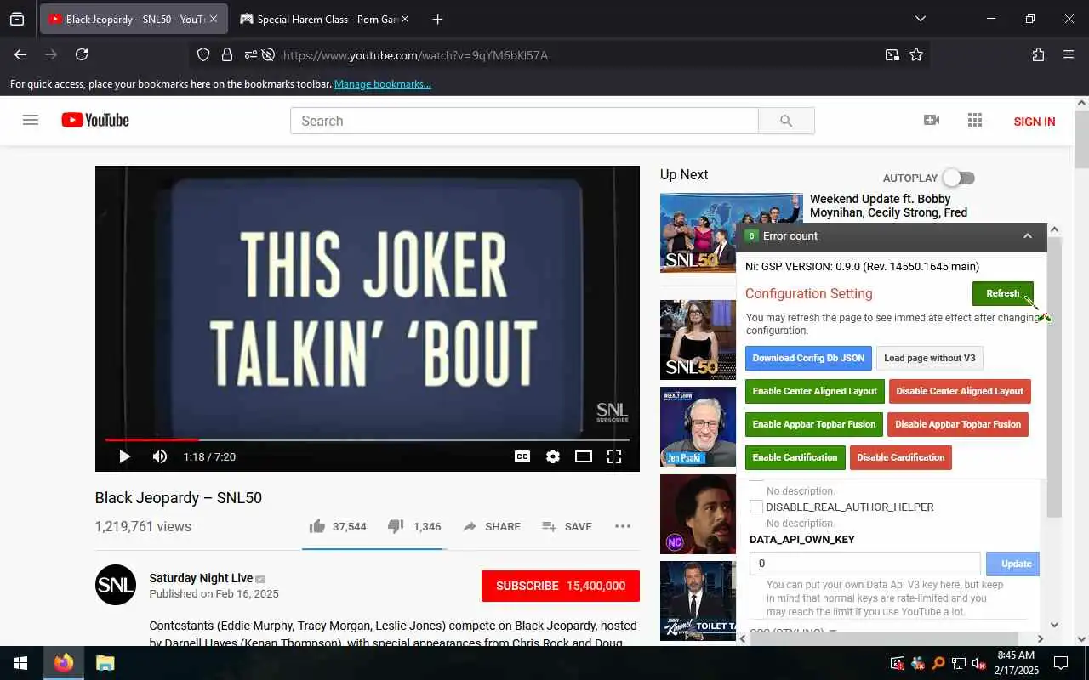
Task: Open the Jen Psaki video thumbnail
Action: point(698,427)
